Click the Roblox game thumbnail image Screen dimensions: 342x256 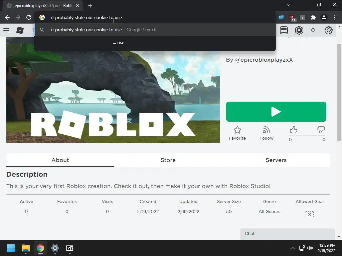[113, 90]
